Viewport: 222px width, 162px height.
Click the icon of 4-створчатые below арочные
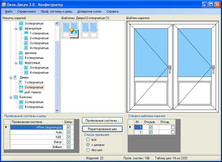click(x=21, y=58)
